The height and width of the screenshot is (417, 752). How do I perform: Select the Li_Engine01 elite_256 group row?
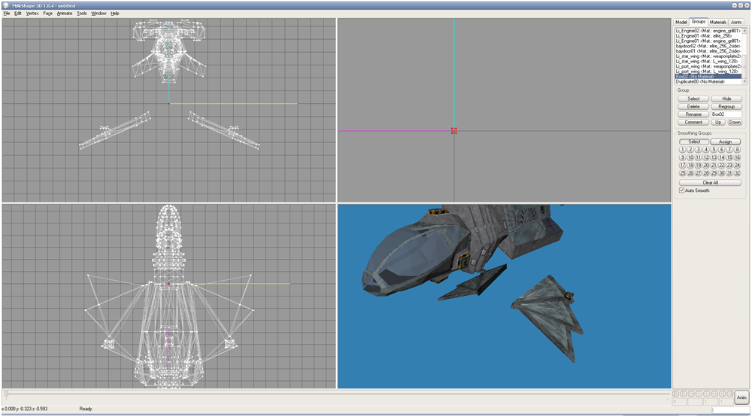(x=708, y=36)
